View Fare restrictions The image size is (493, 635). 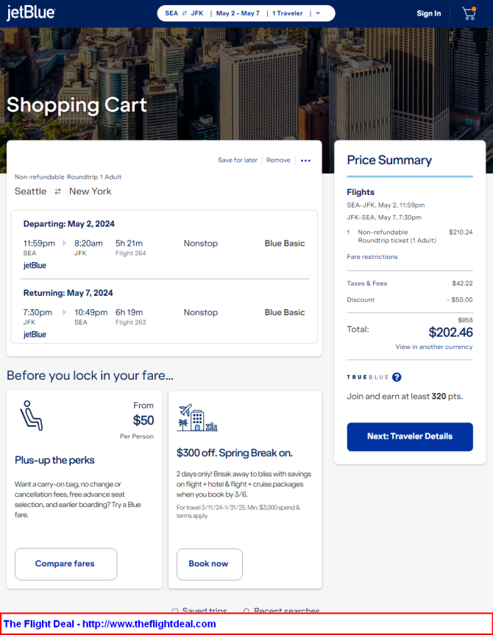click(372, 257)
